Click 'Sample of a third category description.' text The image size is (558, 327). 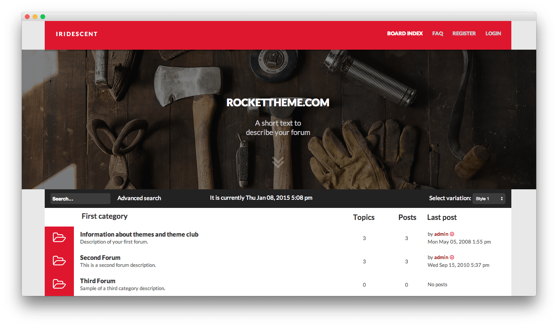click(x=122, y=289)
